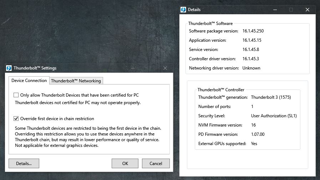Close the Thunderbolt Settings dialog

[x=165, y=68]
